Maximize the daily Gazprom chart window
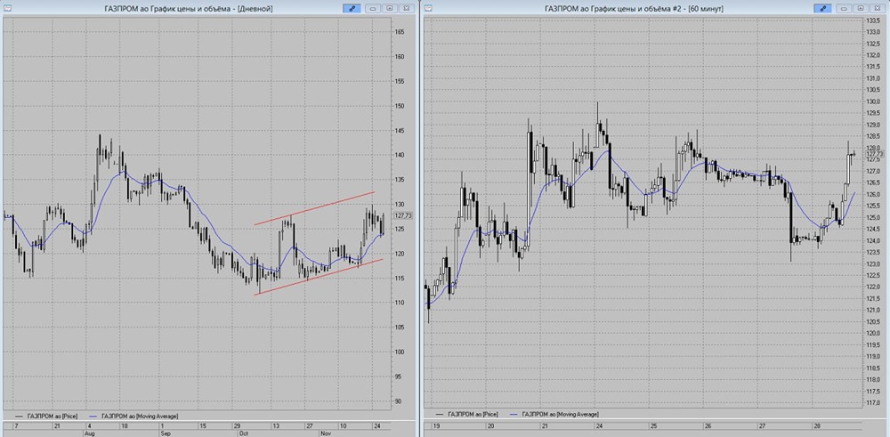 390,9
